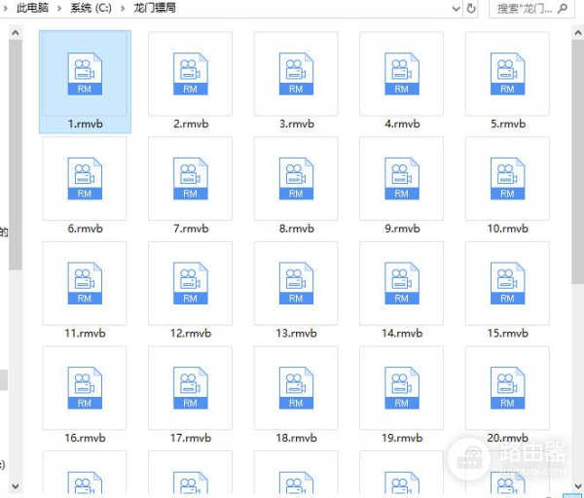Go to 此电脑 in the breadcrumb path
The height and width of the screenshot is (498, 584).
[x=32, y=8]
